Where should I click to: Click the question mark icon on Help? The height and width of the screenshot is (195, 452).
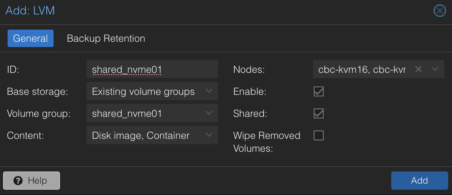point(18,181)
